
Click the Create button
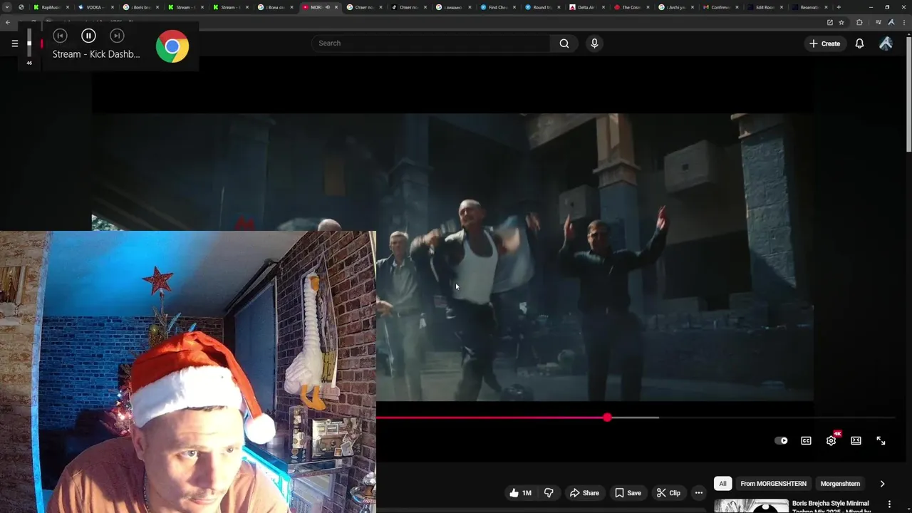(824, 43)
